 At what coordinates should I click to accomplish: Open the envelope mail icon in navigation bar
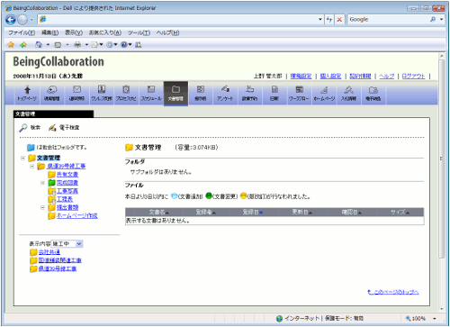point(76,94)
